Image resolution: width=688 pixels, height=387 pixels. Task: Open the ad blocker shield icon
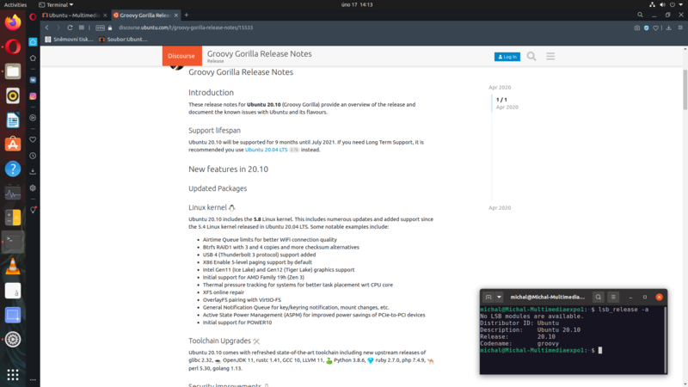[x=647, y=28]
